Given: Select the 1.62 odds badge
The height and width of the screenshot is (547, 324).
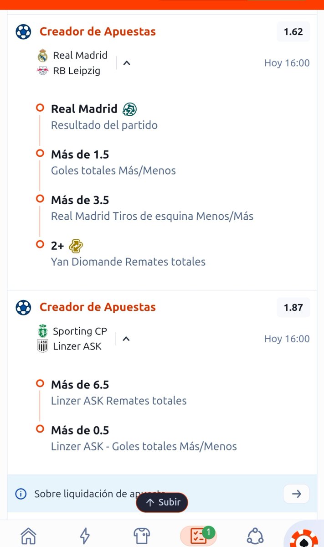Looking at the screenshot, I should [x=293, y=32].
